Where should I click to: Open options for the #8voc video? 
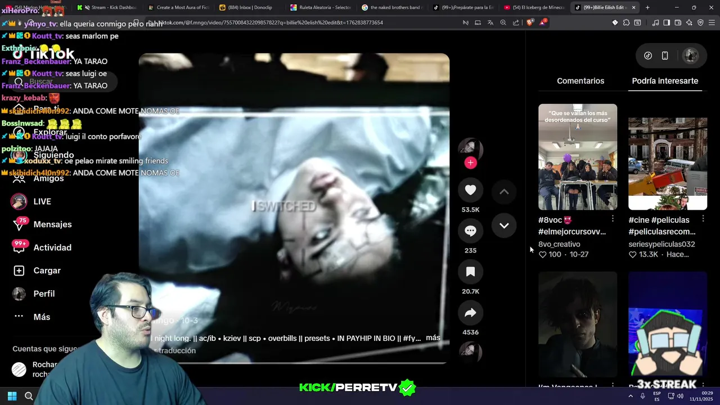click(613, 219)
